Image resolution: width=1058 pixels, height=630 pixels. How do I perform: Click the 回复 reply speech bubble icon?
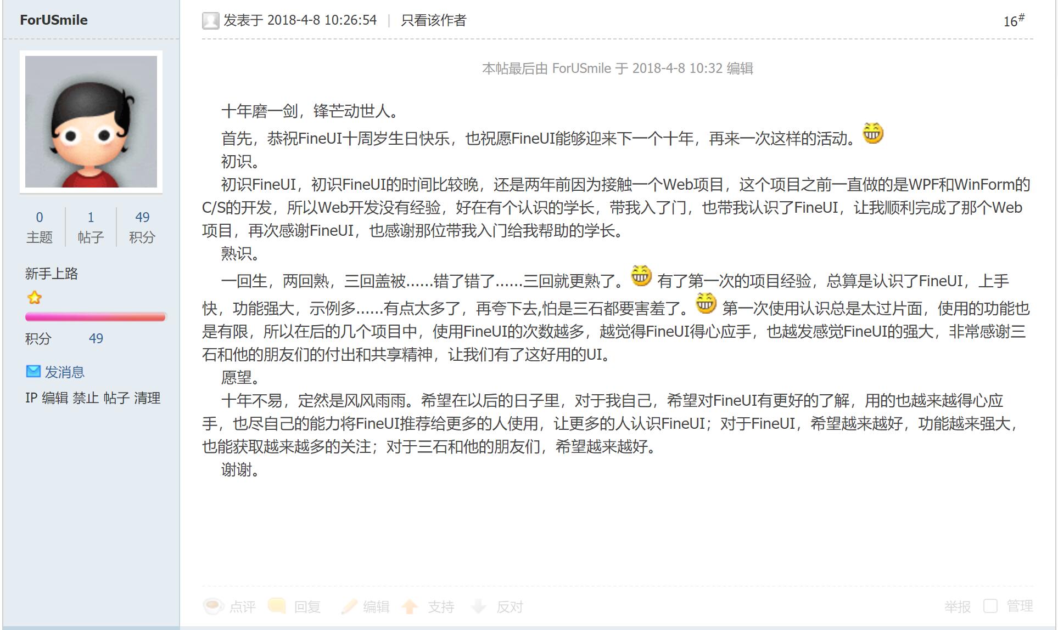coord(277,606)
